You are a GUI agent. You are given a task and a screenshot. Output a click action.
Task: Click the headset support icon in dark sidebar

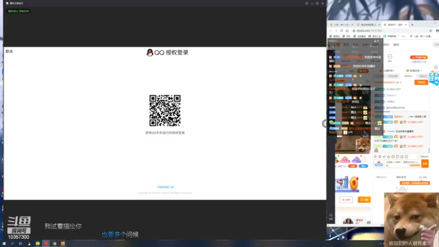click(331, 215)
